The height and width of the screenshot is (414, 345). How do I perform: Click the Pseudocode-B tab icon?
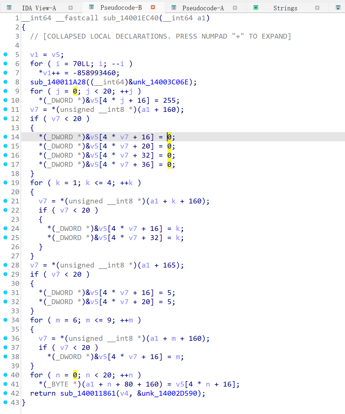91,7
